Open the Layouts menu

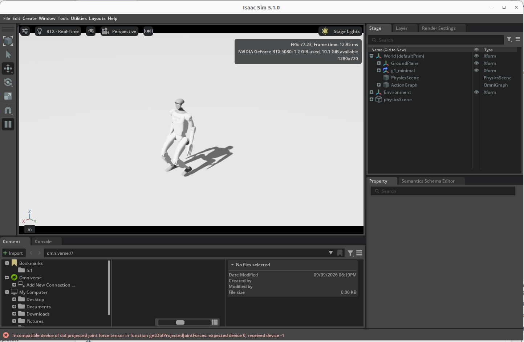[x=97, y=18]
